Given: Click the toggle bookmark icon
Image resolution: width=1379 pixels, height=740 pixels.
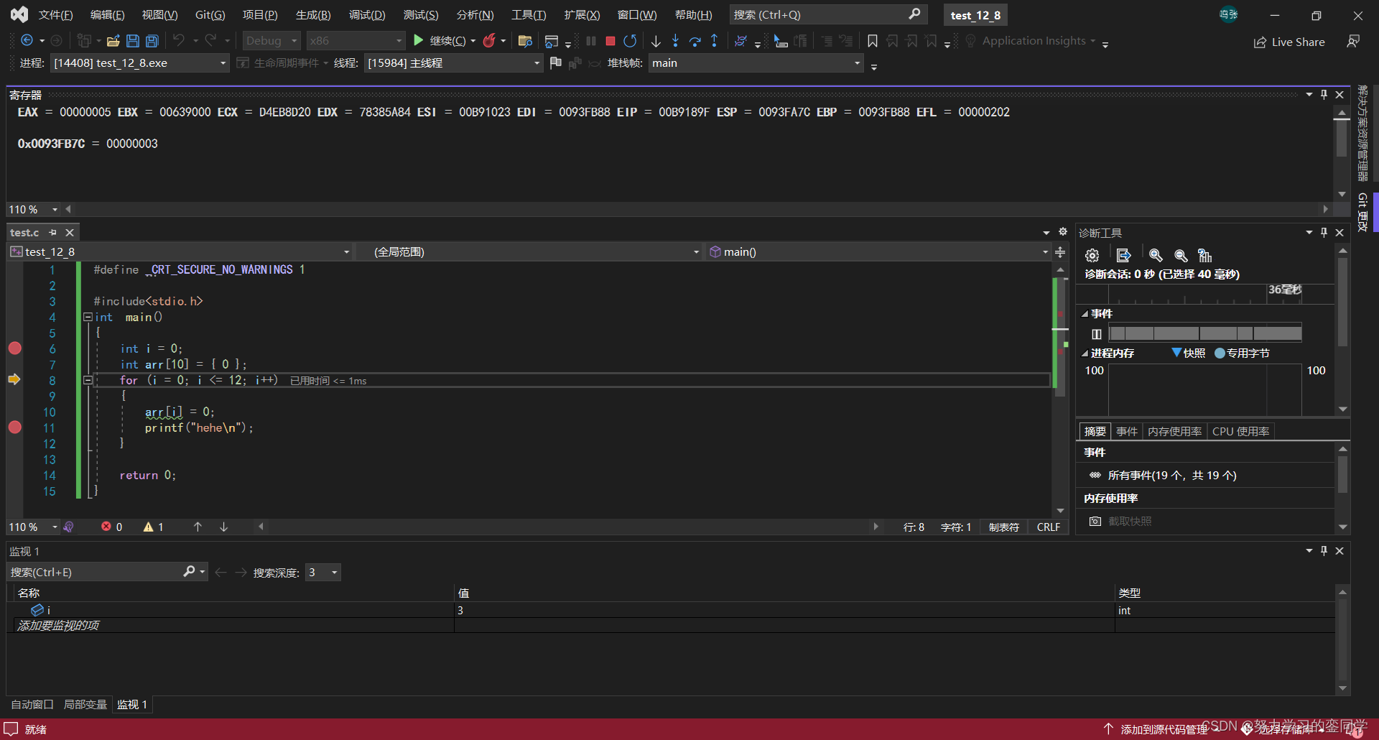Looking at the screenshot, I should click(872, 41).
